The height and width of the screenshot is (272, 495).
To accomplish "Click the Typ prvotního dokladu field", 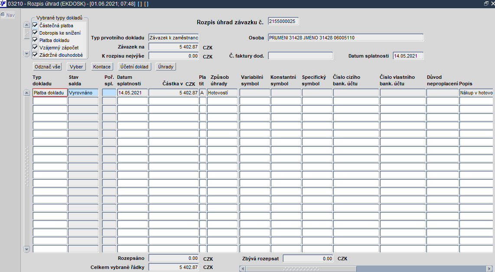I will [174, 38].
